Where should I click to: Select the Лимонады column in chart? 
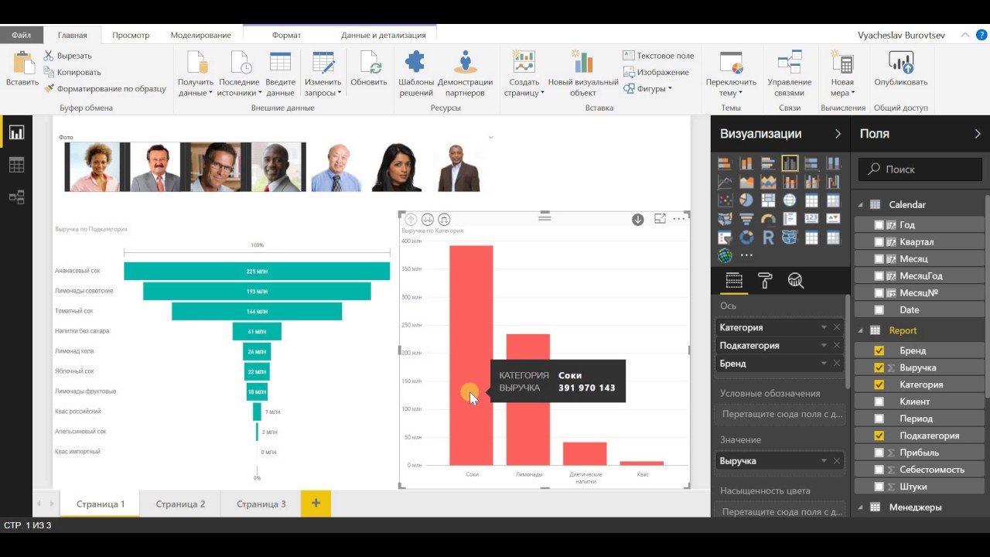[528, 399]
